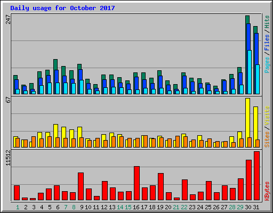
Task: Click day 5 on the x-axis
Action: pos(50,207)
